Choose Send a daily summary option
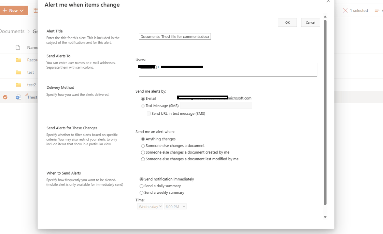Image resolution: width=383 pixels, height=234 pixels. (x=141, y=186)
